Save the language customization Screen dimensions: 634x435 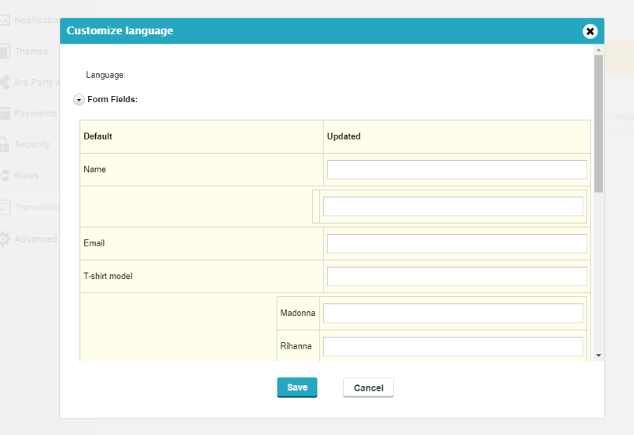[297, 387]
